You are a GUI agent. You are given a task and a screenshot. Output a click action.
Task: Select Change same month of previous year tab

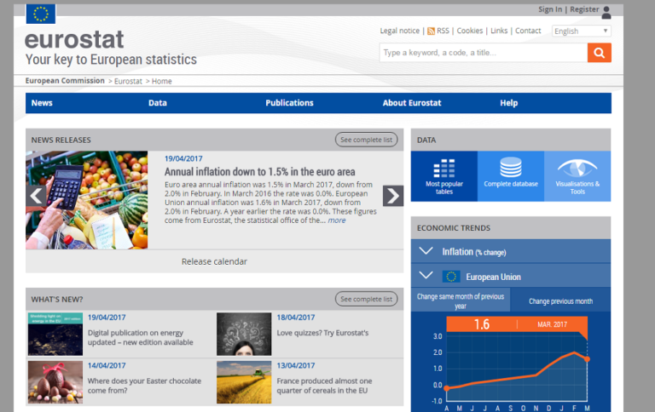pos(461,300)
